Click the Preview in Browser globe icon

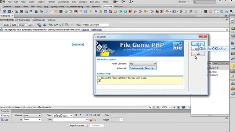(45, 25)
